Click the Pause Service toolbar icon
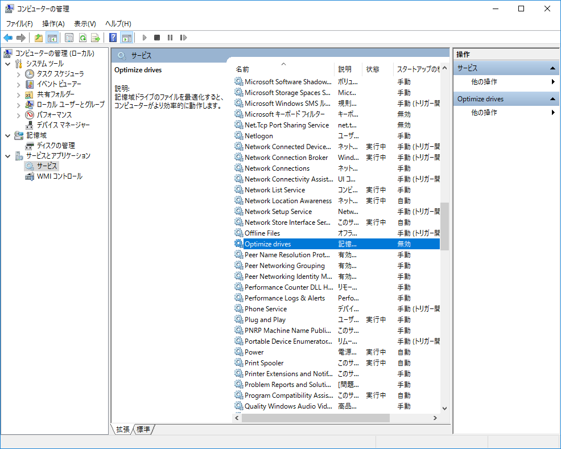561x449 pixels. (170, 38)
